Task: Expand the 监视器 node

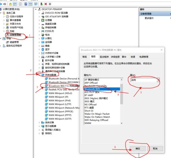Action: (39, 42)
